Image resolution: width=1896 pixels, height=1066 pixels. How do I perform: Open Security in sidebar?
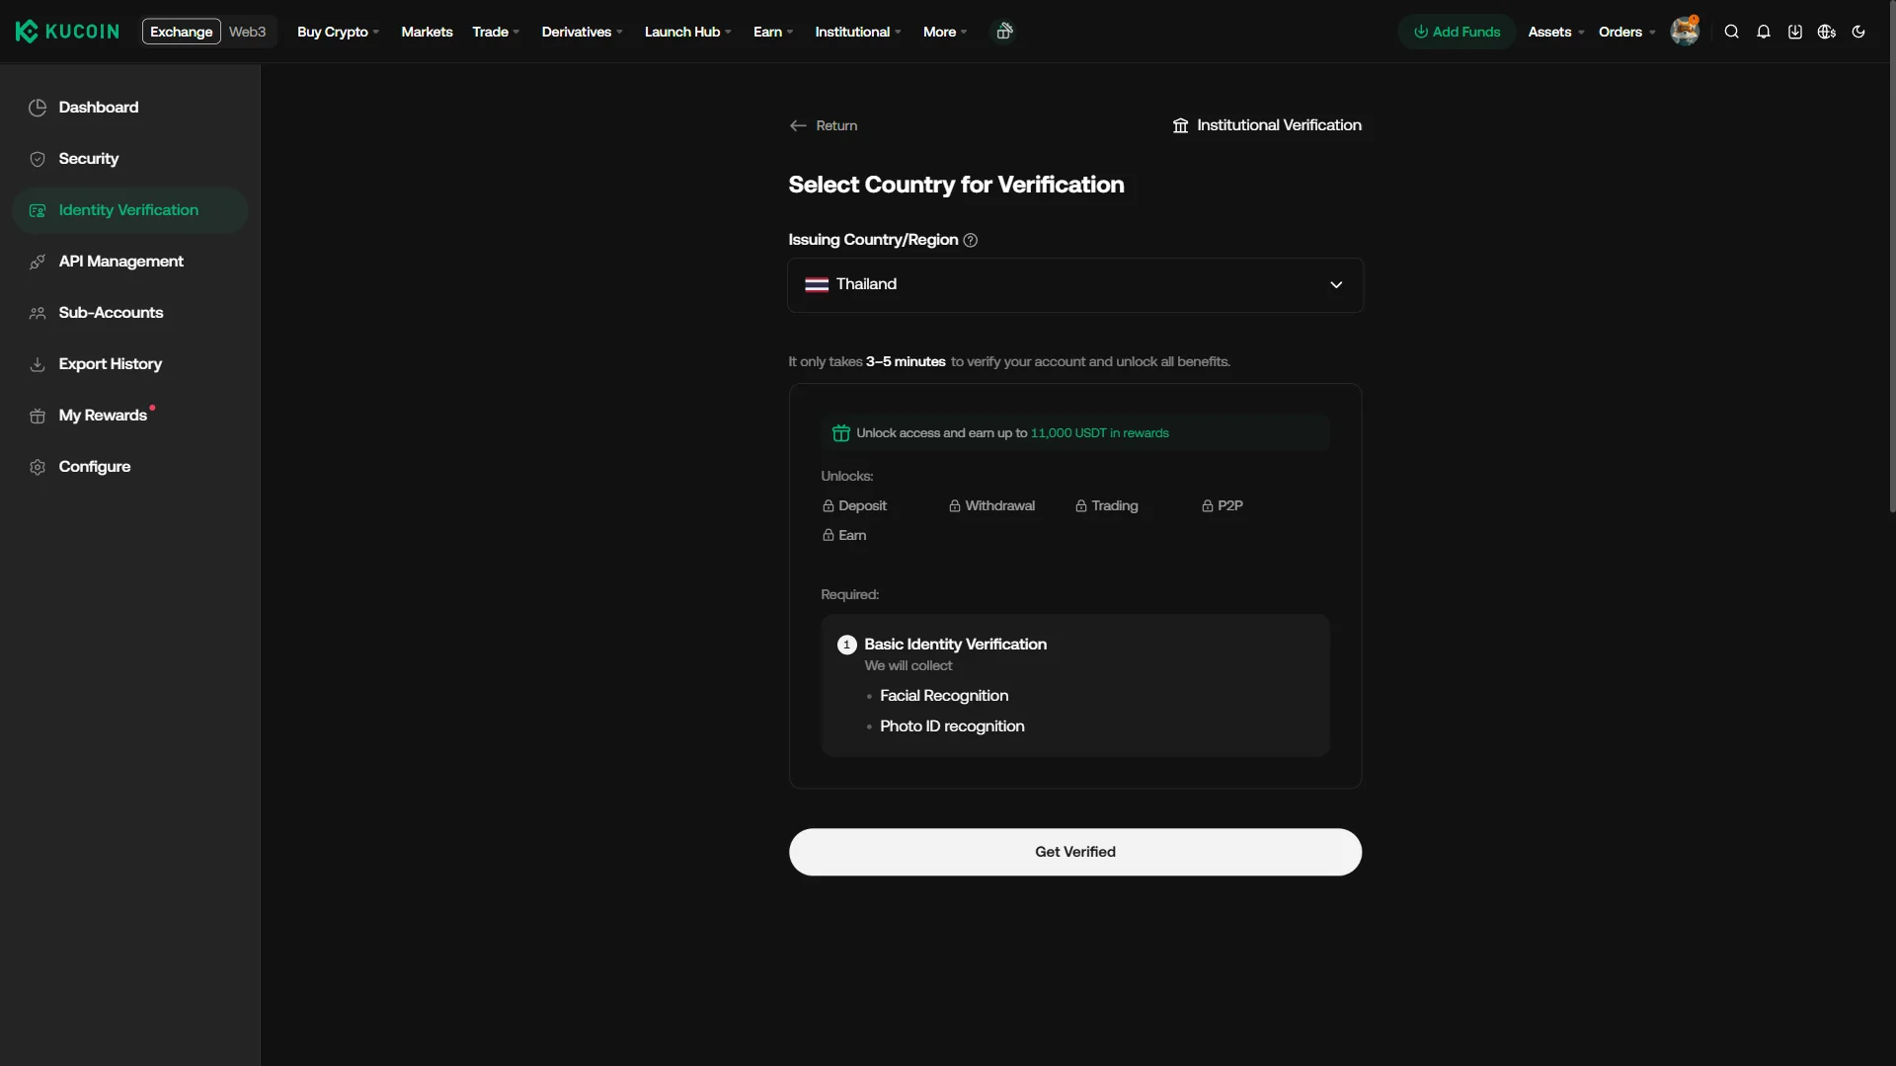point(129,159)
